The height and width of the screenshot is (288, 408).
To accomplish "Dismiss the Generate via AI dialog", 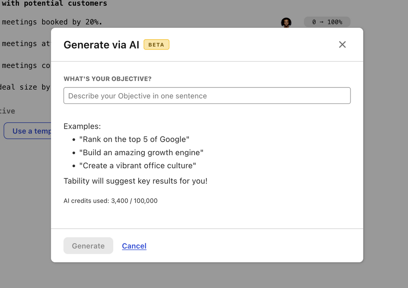I will [342, 45].
